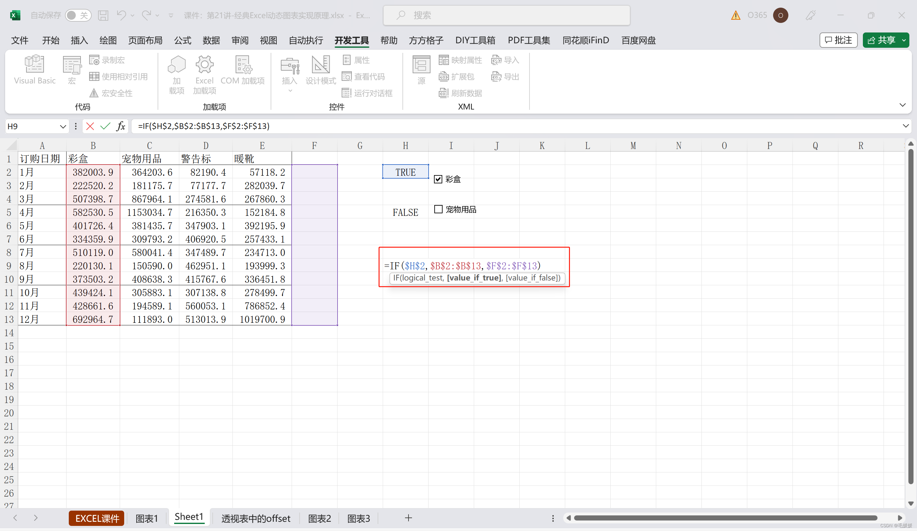The width and height of the screenshot is (917, 531).
Task: Click the vertical scrollbar thumb
Action: pyautogui.click(x=911, y=316)
